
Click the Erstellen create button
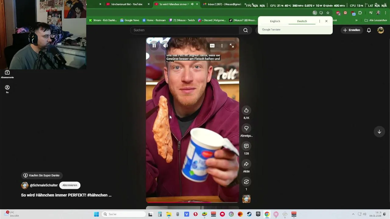[x=351, y=30]
